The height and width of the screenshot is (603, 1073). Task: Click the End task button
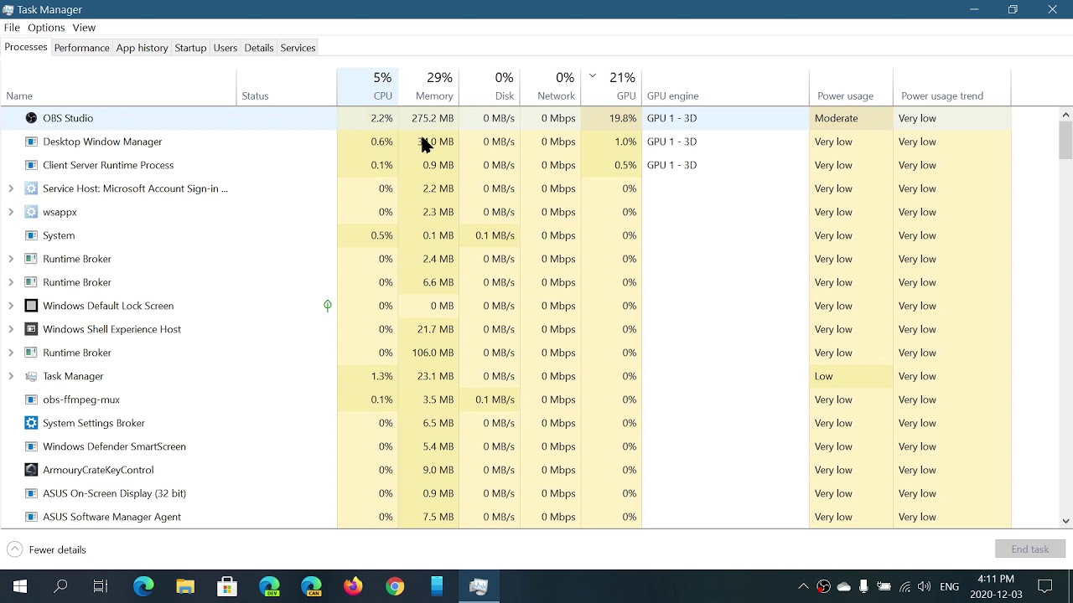(1029, 549)
